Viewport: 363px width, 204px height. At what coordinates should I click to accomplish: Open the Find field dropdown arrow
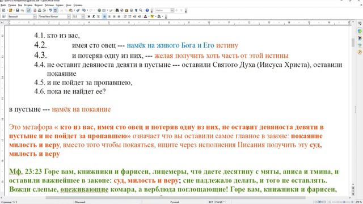pos(172,10)
